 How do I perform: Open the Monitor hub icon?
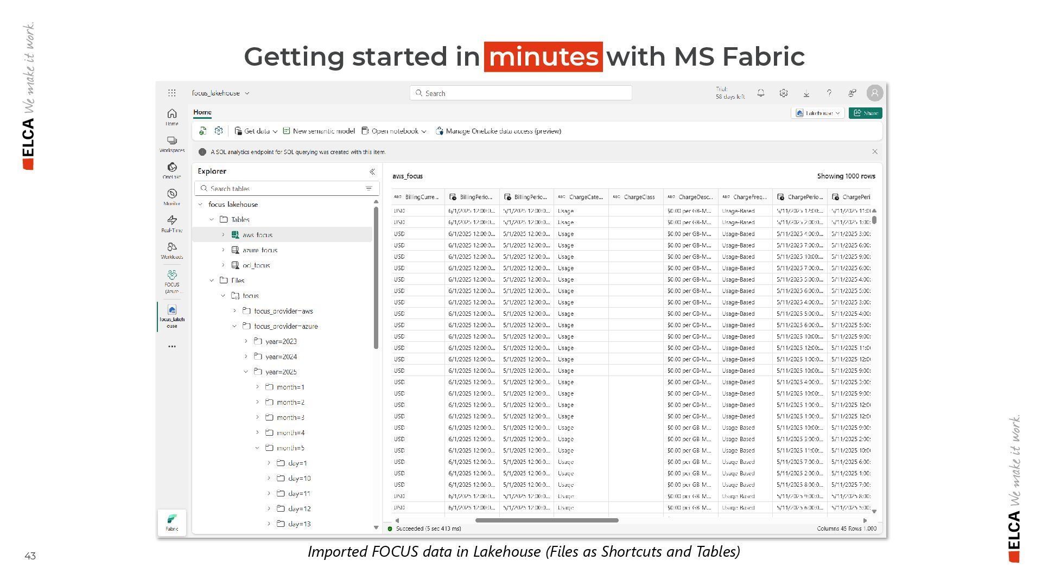(x=172, y=196)
